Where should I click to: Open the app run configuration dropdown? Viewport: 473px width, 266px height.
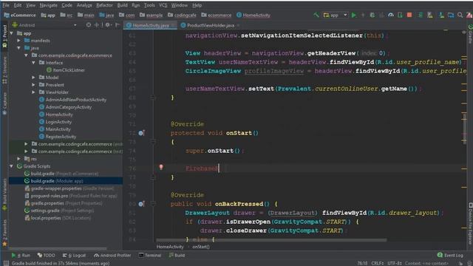[x=335, y=15]
